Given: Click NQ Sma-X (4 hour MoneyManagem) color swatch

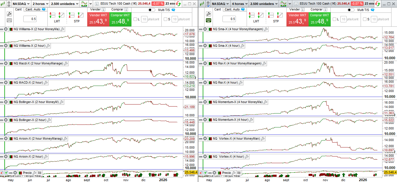Looking at the screenshot, I should click(x=210, y=29).
